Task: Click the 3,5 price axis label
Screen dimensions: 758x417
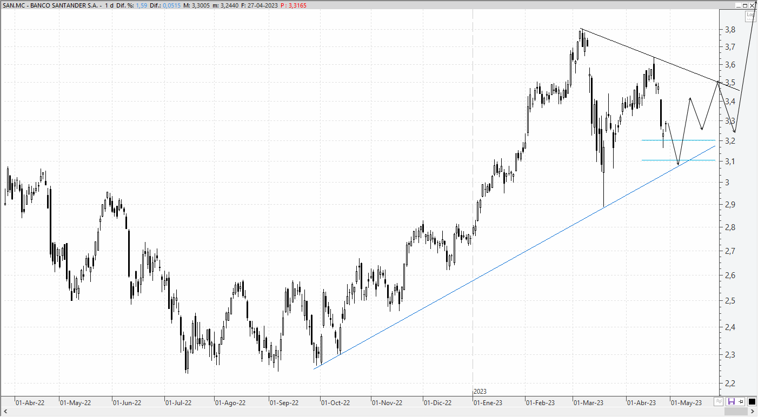Action: pos(730,83)
